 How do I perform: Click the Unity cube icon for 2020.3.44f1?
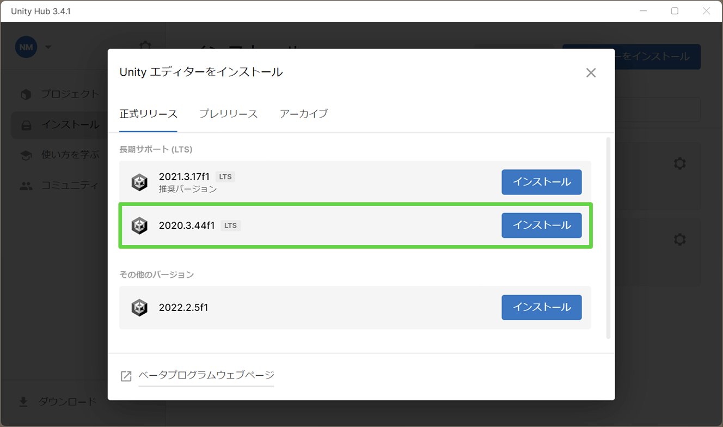(139, 225)
